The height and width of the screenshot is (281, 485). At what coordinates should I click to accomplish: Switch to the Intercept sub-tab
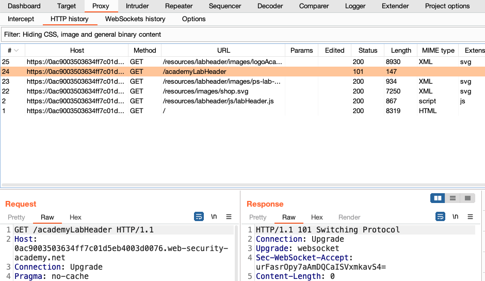click(x=21, y=19)
